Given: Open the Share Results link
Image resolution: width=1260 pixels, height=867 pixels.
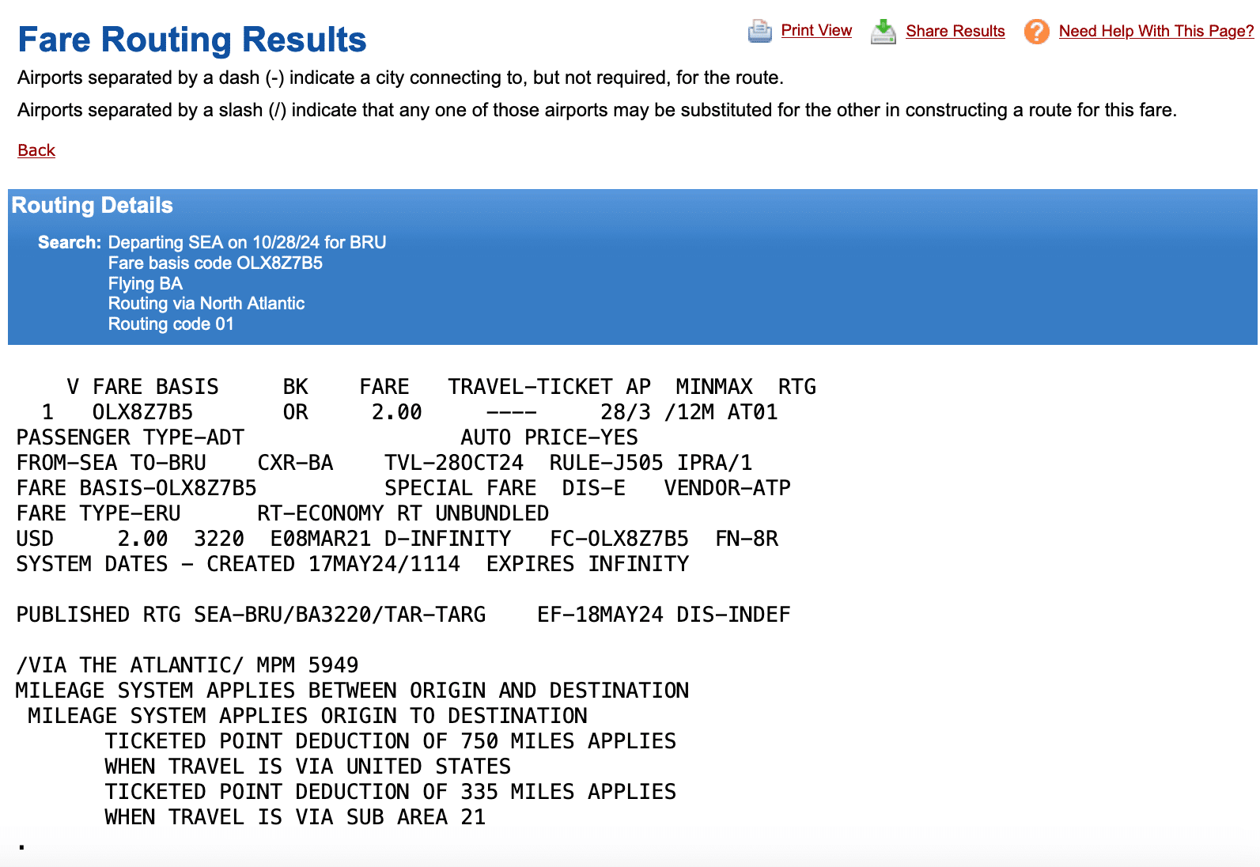Looking at the screenshot, I should (955, 31).
